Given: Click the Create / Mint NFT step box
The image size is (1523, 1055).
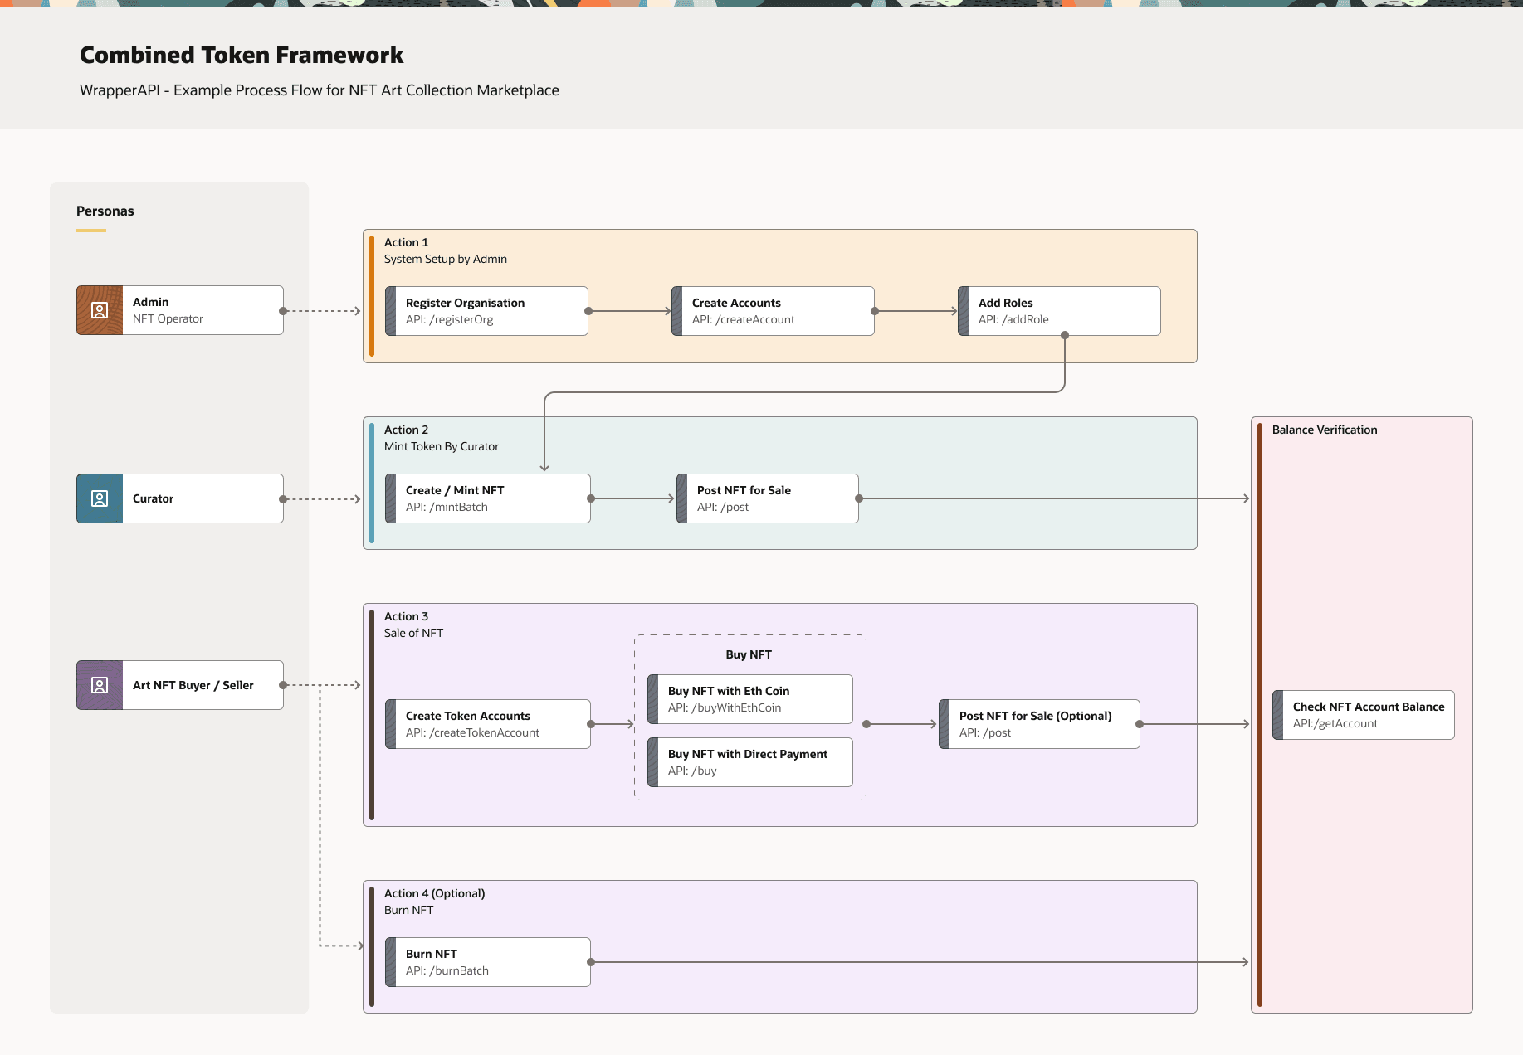Looking at the screenshot, I should pos(488,498).
